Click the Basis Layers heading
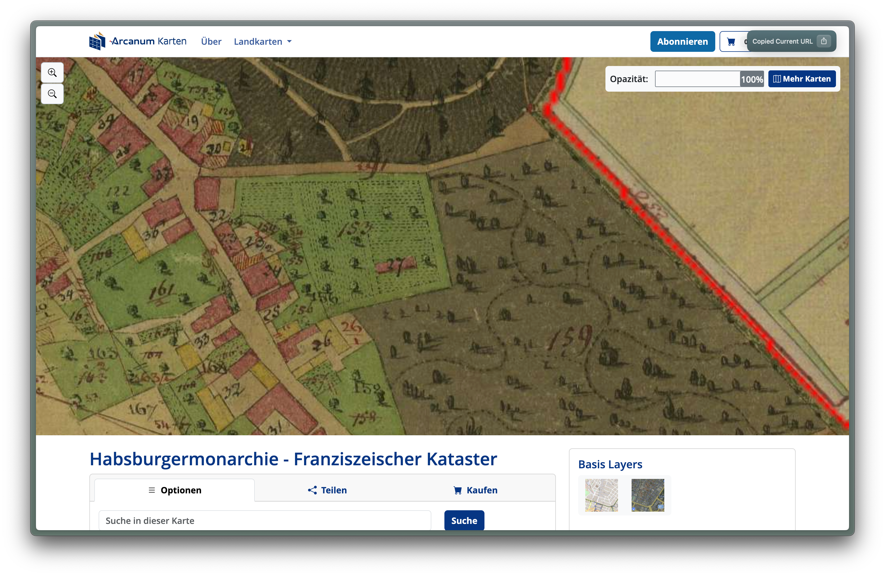Image resolution: width=885 pixels, height=576 pixels. pyautogui.click(x=610, y=464)
